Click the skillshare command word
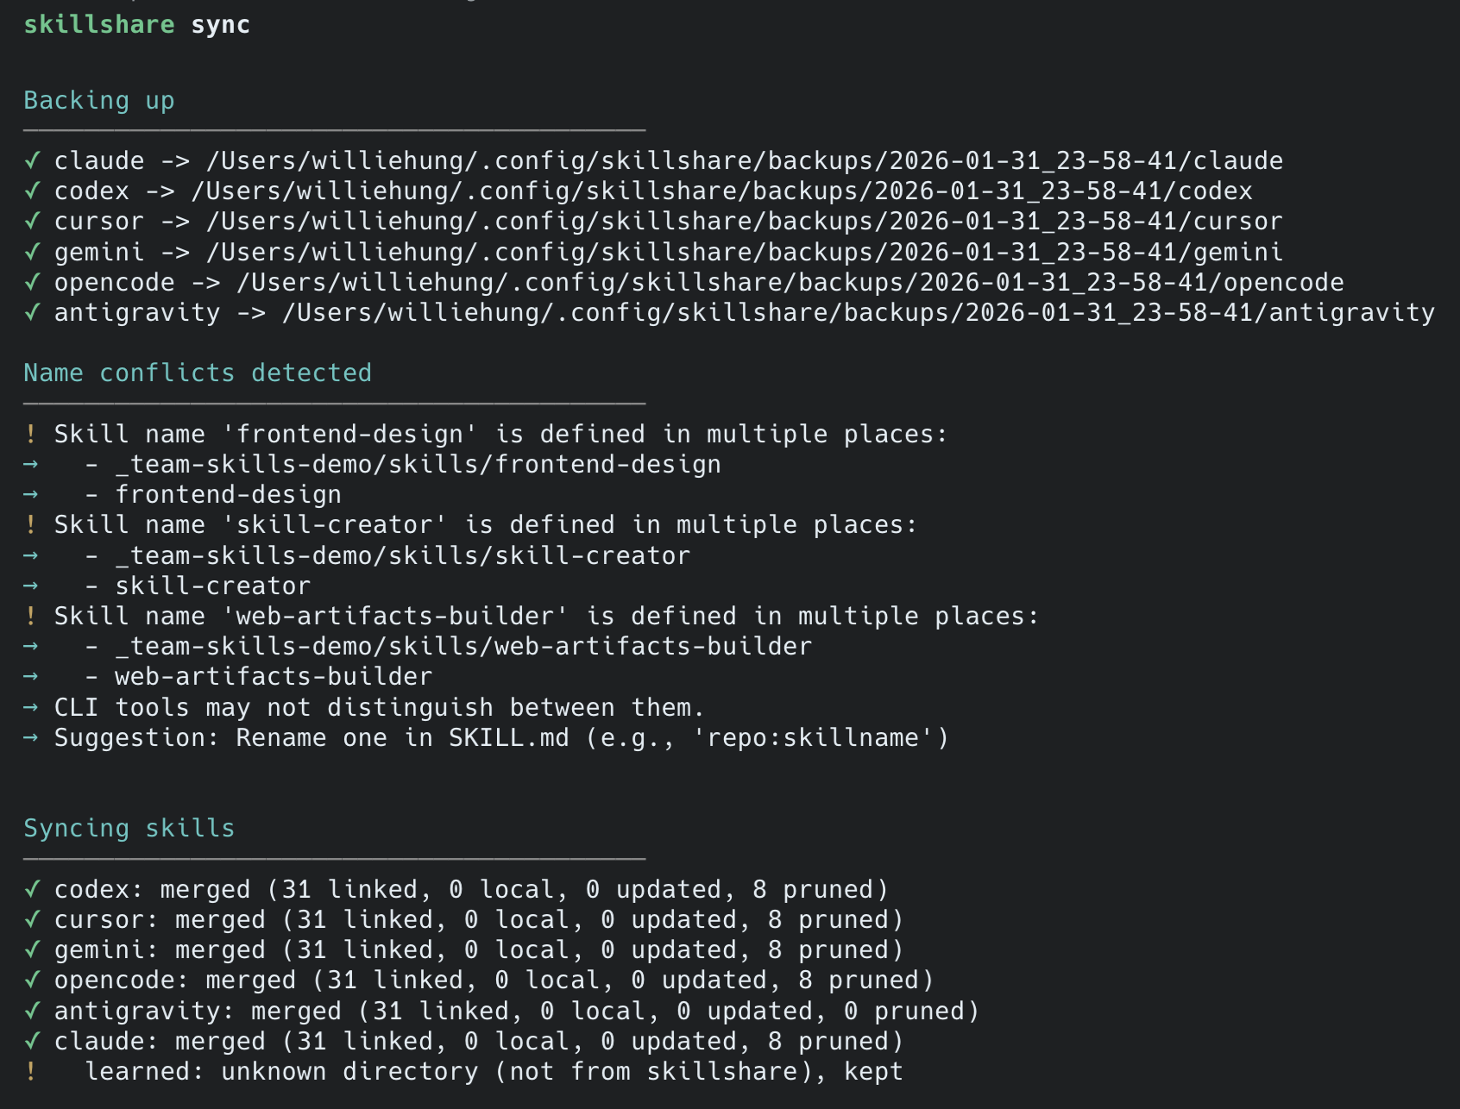Viewport: 1460px width, 1109px height. click(99, 24)
